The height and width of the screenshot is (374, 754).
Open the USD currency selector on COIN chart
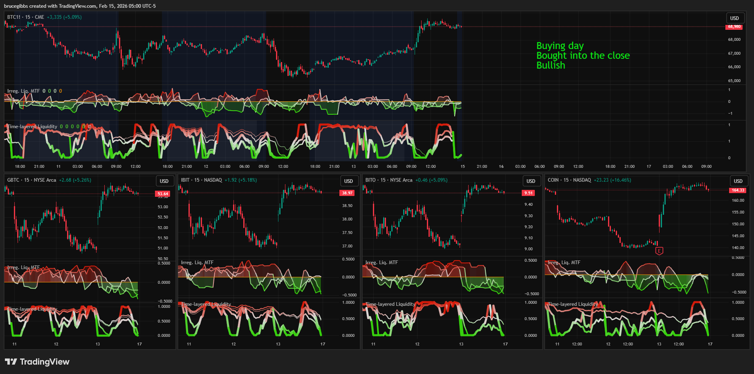[738, 181]
